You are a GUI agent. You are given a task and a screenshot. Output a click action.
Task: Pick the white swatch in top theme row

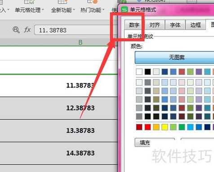pos(139,72)
